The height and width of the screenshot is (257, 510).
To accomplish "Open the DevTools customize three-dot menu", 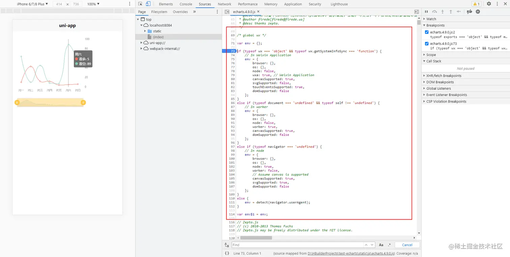I will point(497,4).
